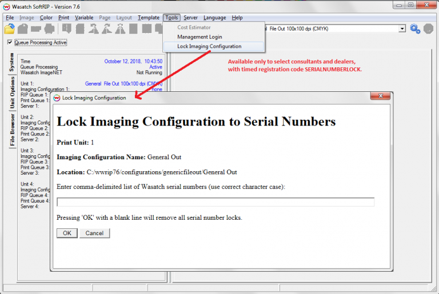
Task: Switch to the System side tab
Action: pyautogui.click(x=12, y=62)
